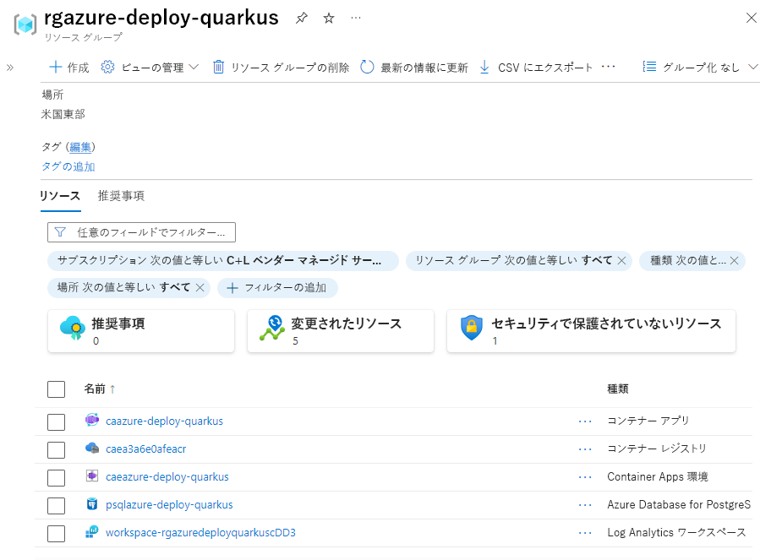
Task: Click the 米国東部 location value
Action: click(63, 114)
